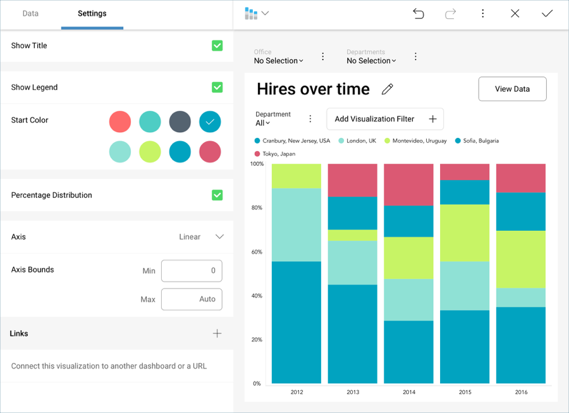The image size is (569, 413).
Task: Redo the last change
Action: 450,14
